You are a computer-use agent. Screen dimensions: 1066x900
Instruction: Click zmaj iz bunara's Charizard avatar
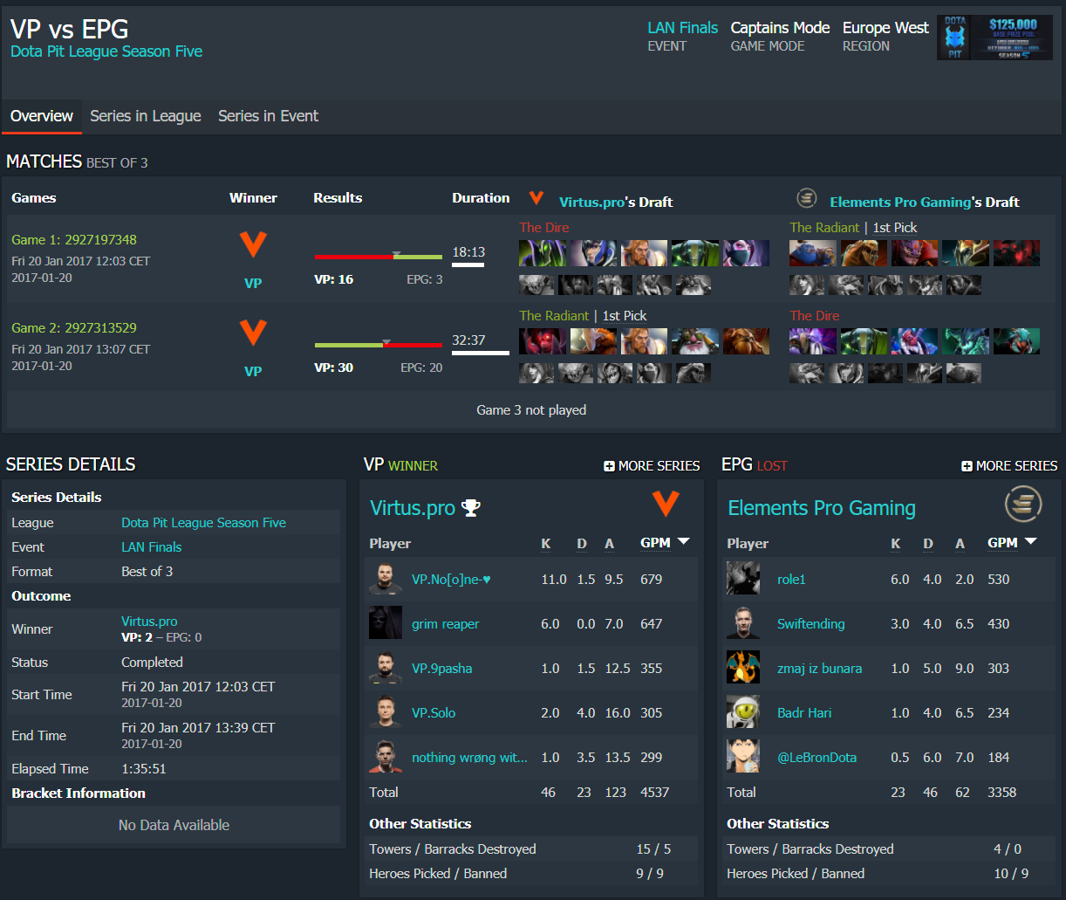coord(743,668)
